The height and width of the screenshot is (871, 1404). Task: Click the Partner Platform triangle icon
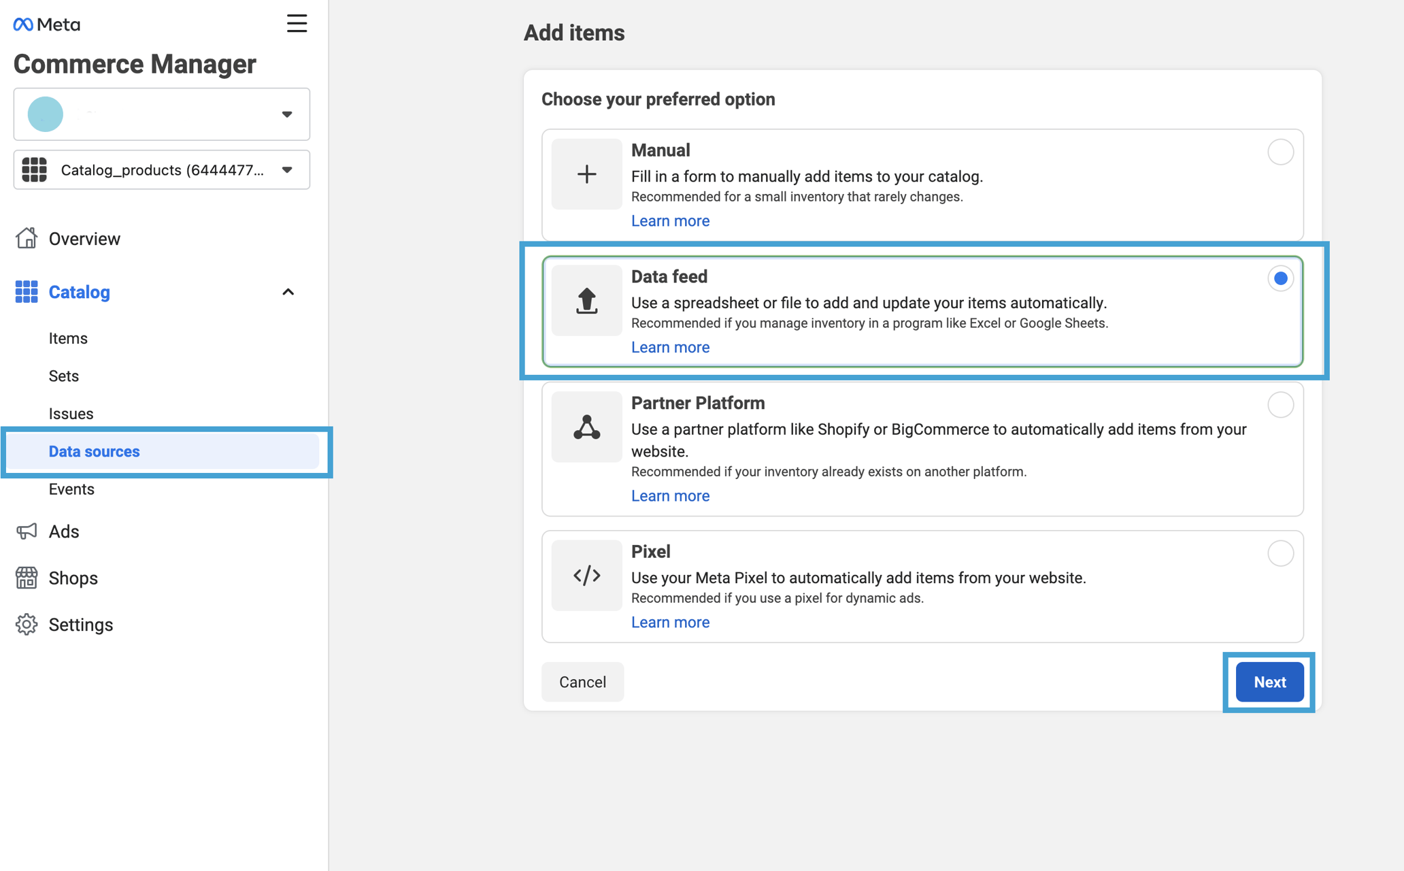click(x=586, y=427)
